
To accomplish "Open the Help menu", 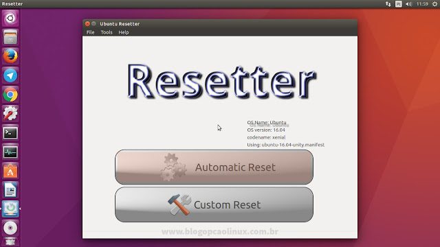I will point(124,32).
